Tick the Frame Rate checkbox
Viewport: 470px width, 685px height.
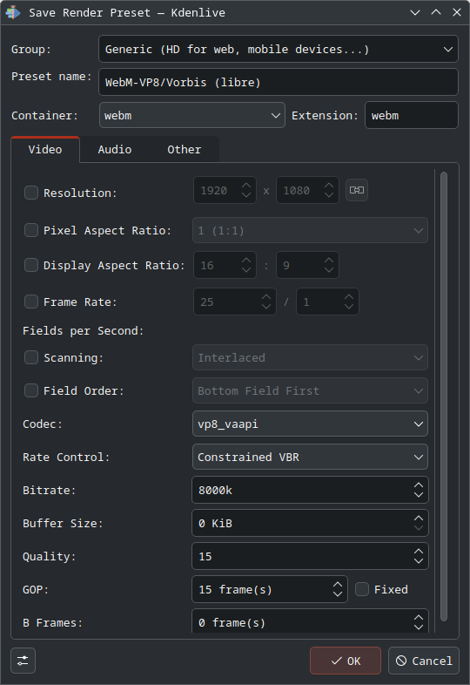coord(31,302)
